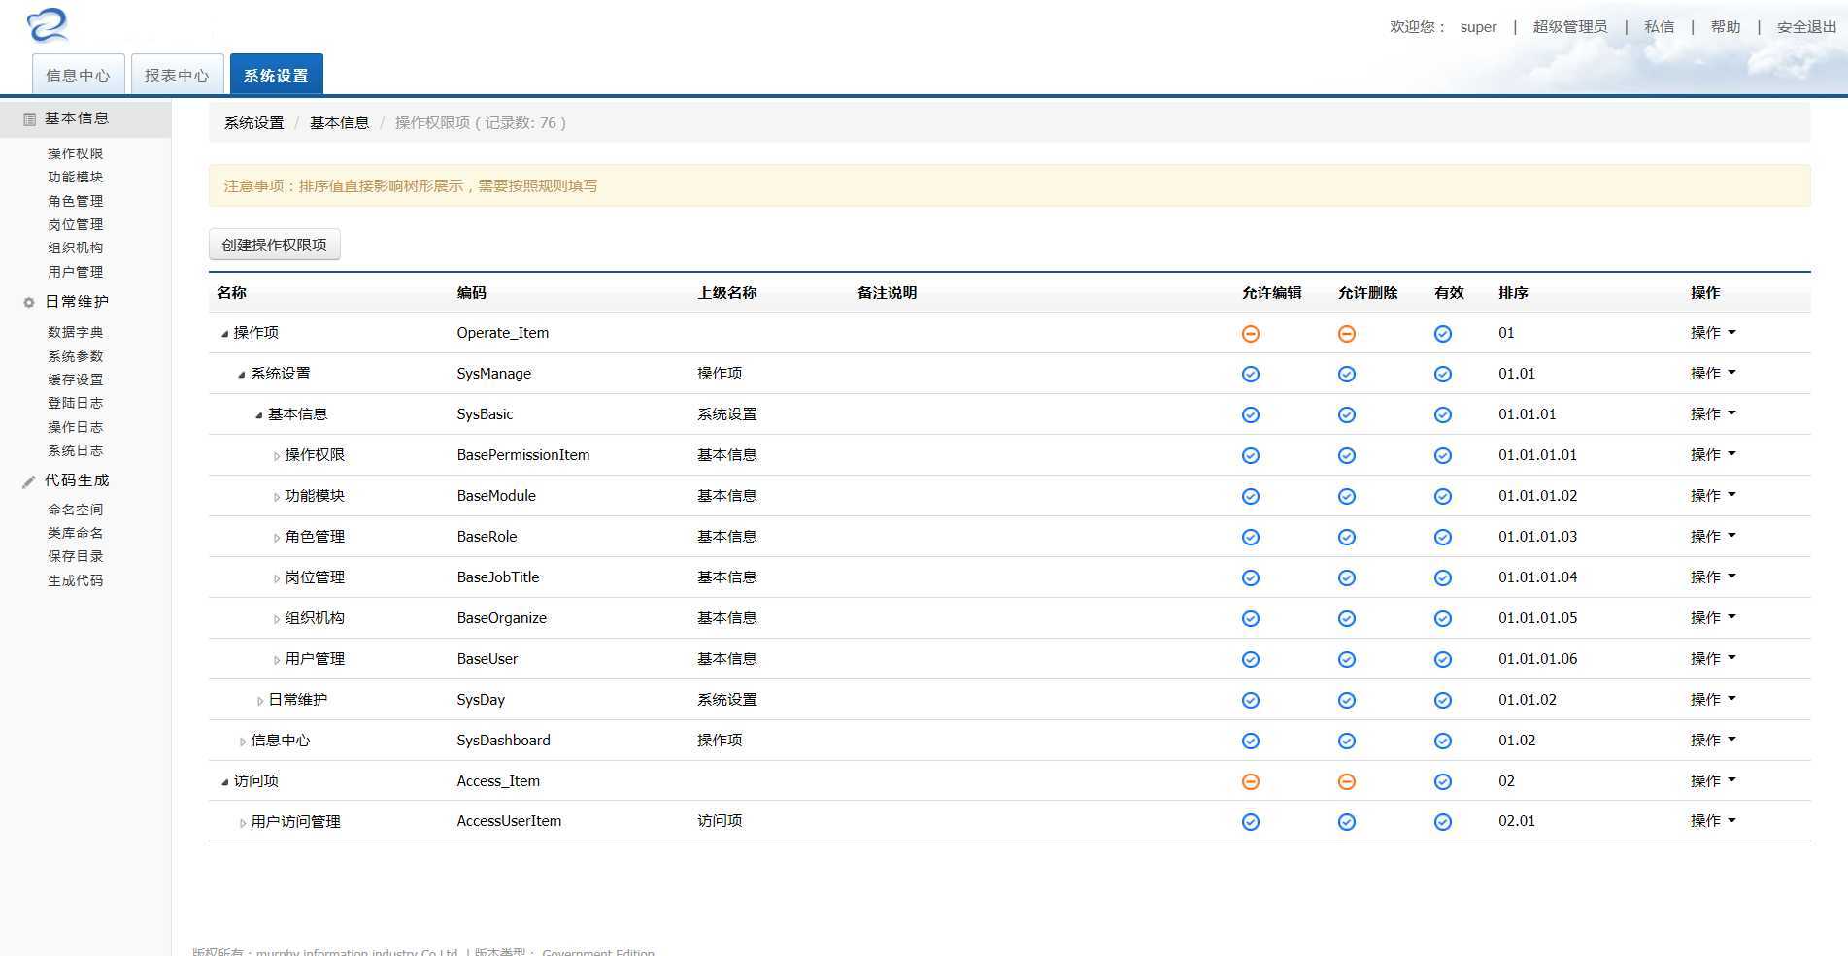Collapse the 操作项 tree node
This screenshot has width=1848, height=956.
click(224, 334)
